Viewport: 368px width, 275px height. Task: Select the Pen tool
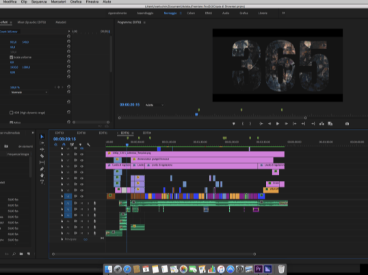coord(42,169)
